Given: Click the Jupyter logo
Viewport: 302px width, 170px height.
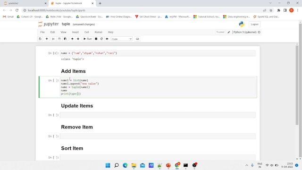Looking at the screenshot, I should pyautogui.click(x=48, y=24).
